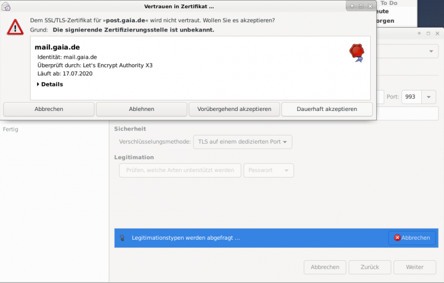Maximize the account assistant window behind
The width and height of the screenshot is (444, 283).
coord(428,33)
